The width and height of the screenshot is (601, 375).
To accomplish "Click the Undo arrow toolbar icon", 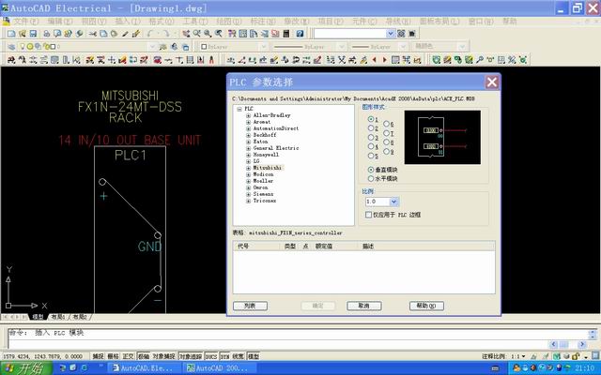I will (150, 33).
